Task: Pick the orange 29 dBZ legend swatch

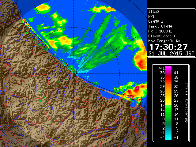Action: click(168, 87)
